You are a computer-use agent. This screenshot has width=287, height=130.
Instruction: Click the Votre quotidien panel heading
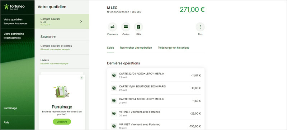click(x=52, y=7)
